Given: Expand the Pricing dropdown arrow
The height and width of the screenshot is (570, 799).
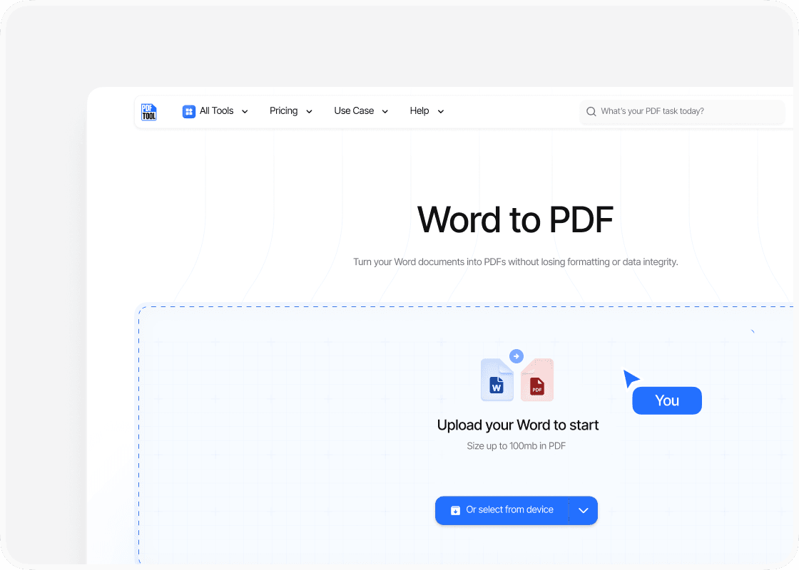Looking at the screenshot, I should [x=309, y=112].
